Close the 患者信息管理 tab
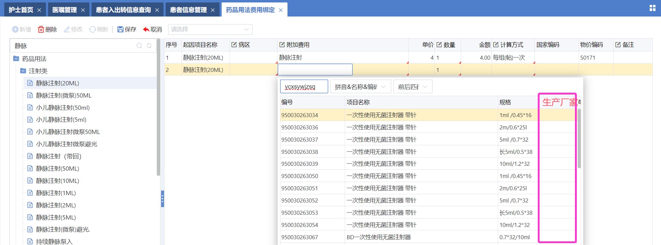This screenshot has height=245, width=661. point(213,10)
